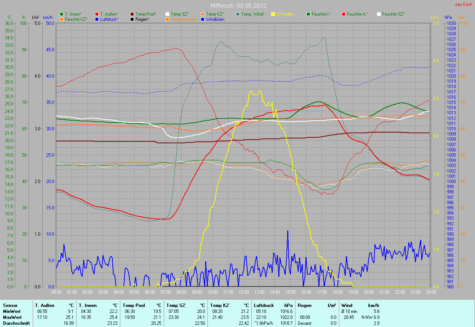Click the red T. Außen legend square
Image resolution: width=475 pixels, height=327 pixels.
click(x=97, y=14)
